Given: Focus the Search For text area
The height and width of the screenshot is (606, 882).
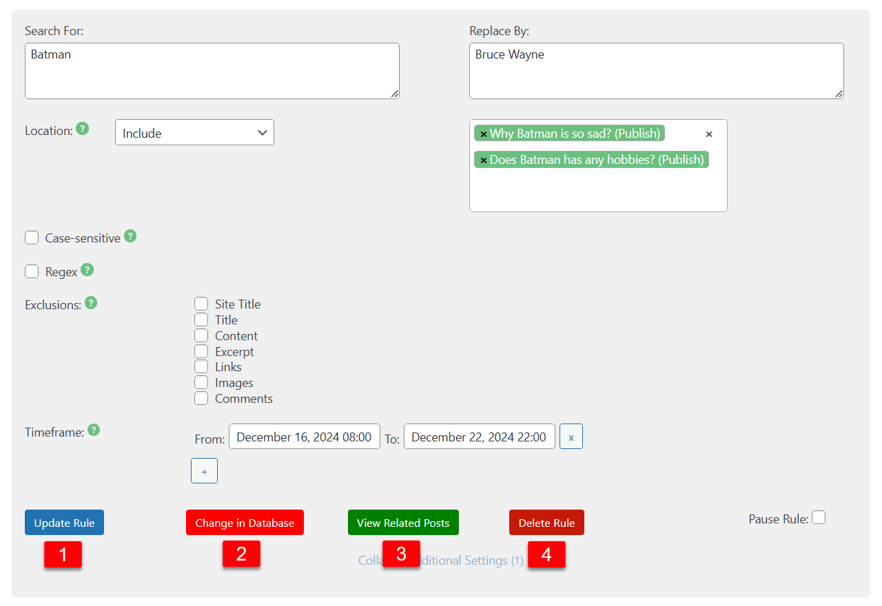Looking at the screenshot, I should [212, 71].
